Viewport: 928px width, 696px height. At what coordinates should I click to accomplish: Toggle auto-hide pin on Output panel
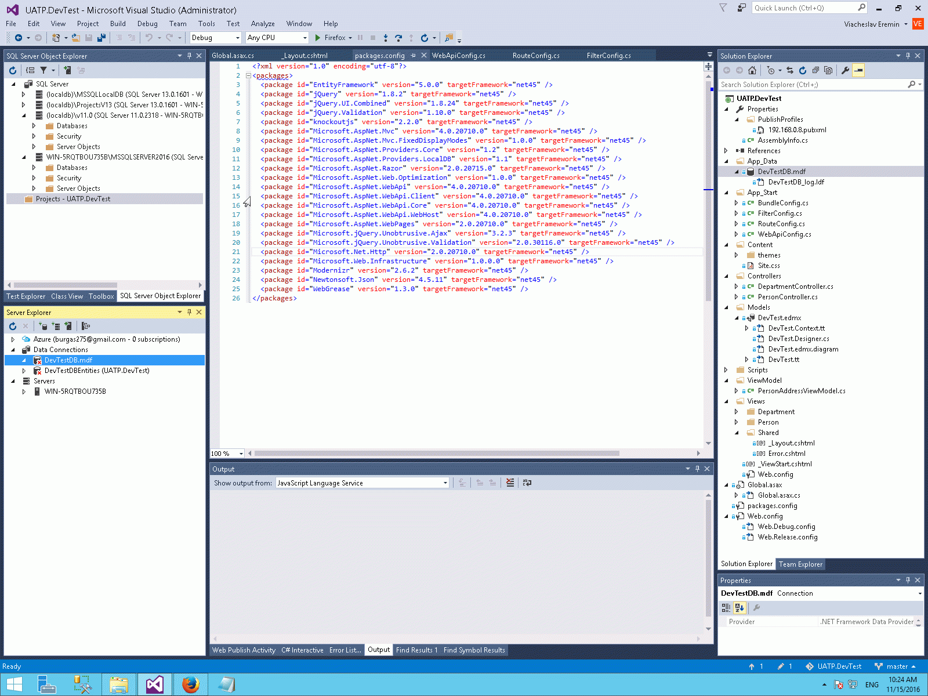pyautogui.click(x=697, y=469)
